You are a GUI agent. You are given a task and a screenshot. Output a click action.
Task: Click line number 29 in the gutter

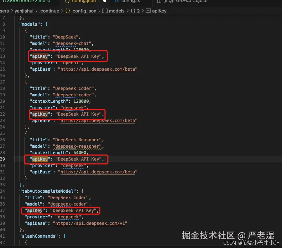(2, 159)
